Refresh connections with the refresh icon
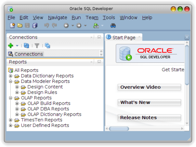 pyautogui.click(x=26, y=46)
